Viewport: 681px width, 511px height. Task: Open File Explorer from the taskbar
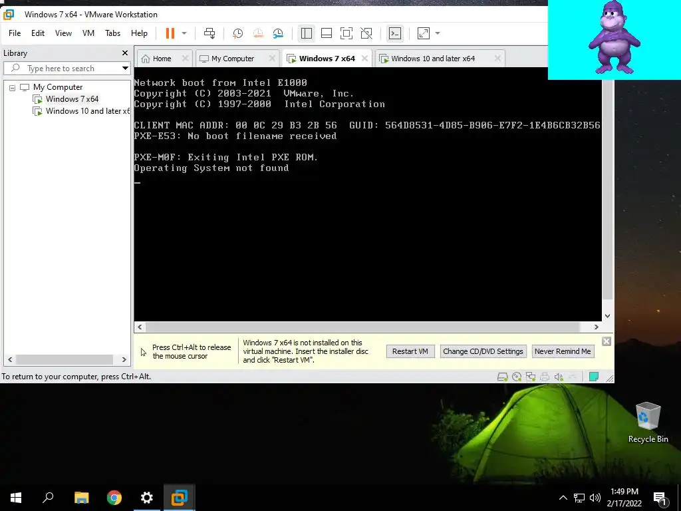[x=81, y=498]
